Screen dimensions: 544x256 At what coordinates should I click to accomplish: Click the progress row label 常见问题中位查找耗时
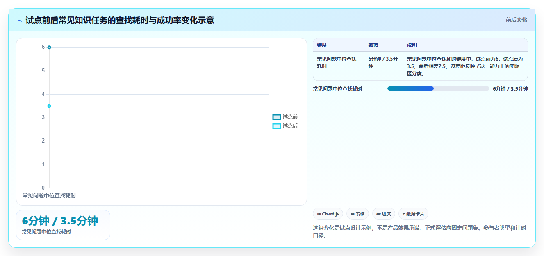[x=337, y=89]
